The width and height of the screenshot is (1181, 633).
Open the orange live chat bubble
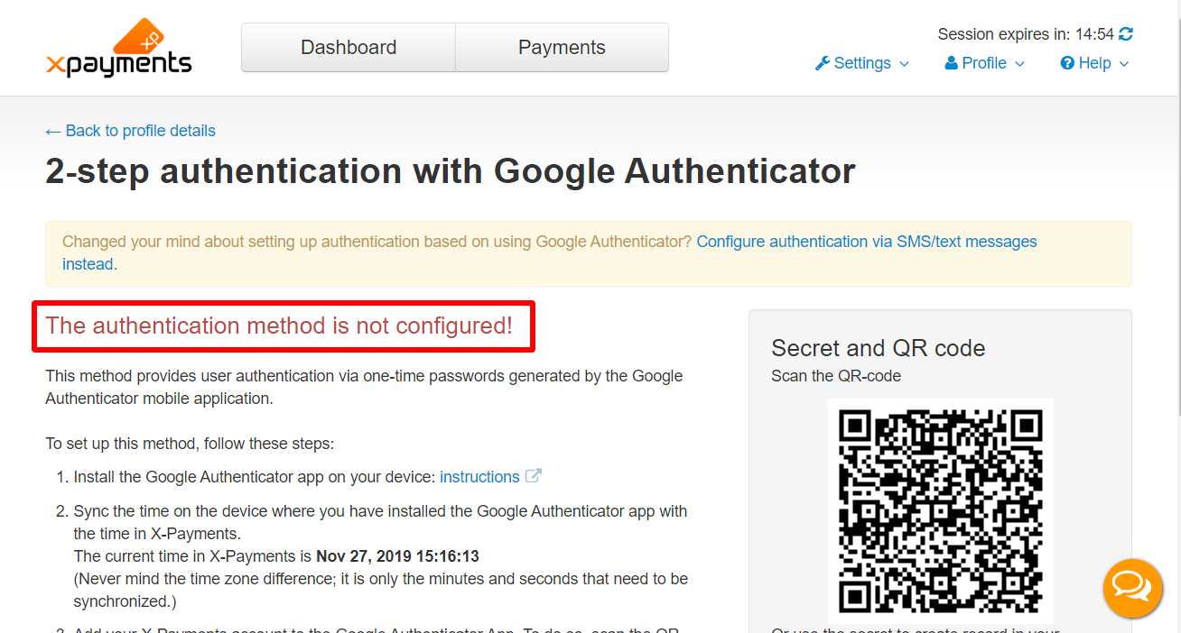[x=1132, y=588]
